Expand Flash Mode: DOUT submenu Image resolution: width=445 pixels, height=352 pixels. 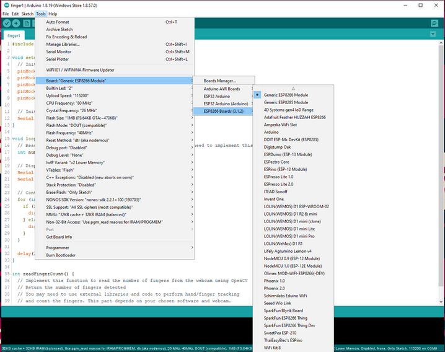coord(115,125)
